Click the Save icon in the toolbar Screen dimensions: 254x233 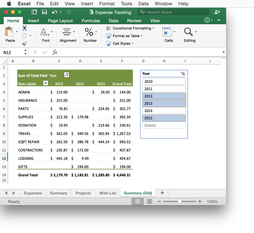click(44, 12)
